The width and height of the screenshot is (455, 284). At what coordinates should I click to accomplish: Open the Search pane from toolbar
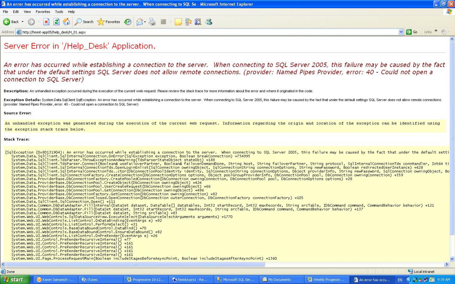click(84, 22)
